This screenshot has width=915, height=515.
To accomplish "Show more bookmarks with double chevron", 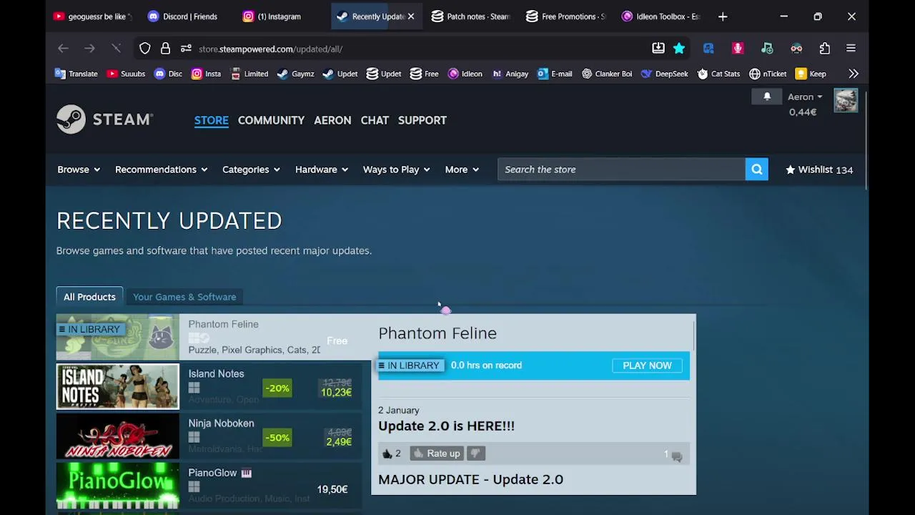I will [x=854, y=74].
